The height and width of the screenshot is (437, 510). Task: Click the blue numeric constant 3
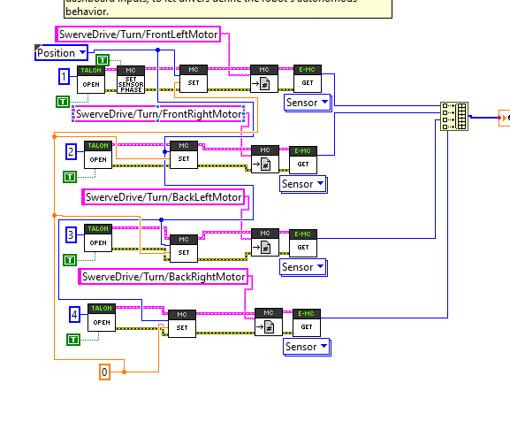71,234
